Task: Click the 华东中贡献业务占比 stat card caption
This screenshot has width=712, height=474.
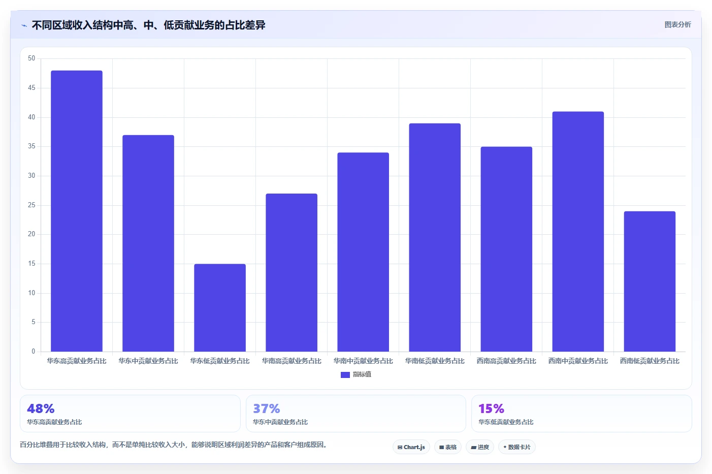Action: (x=280, y=422)
